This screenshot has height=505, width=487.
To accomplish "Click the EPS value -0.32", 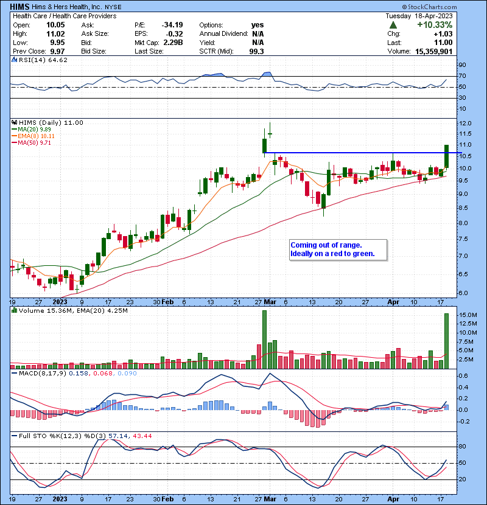I will [x=174, y=34].
